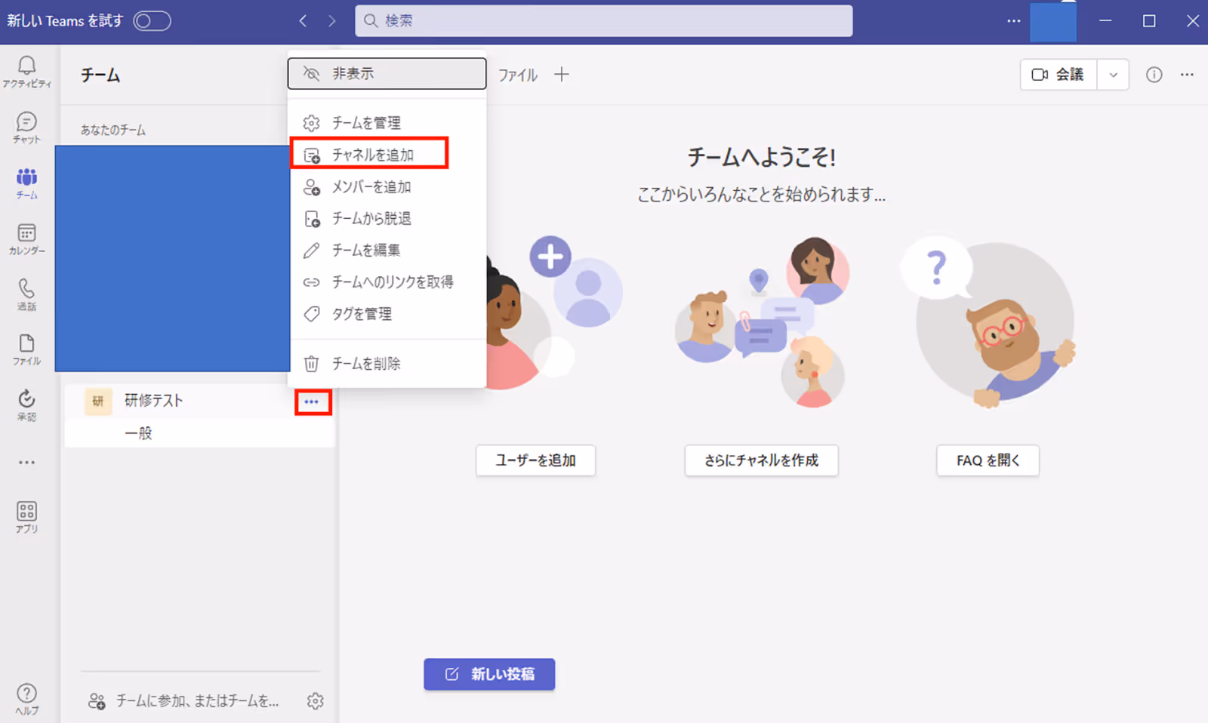This screenshot has height=723, width=1208.
Task: Choose 非表示 (Hide) in the menu
Action: 387,73
